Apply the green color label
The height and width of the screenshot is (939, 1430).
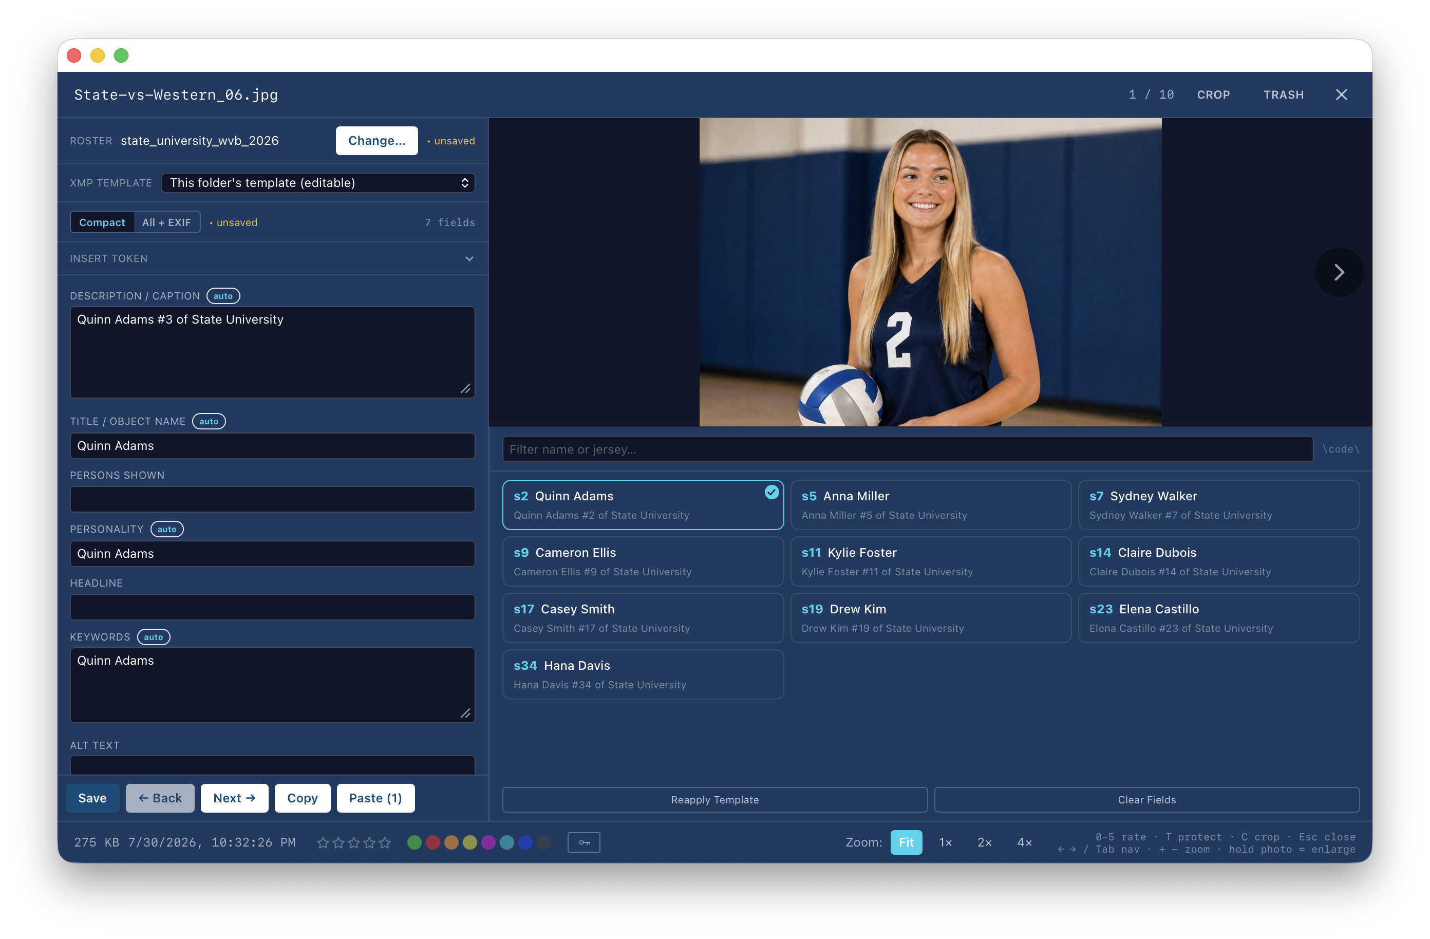pyautogui.click(x=414, y=842)
